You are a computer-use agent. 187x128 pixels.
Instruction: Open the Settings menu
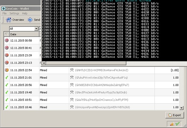(x=14, y=13)
